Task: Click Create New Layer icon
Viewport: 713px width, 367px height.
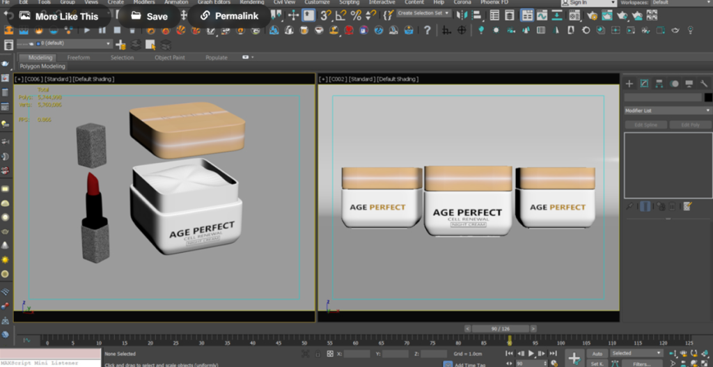Action: coord(120,45)
